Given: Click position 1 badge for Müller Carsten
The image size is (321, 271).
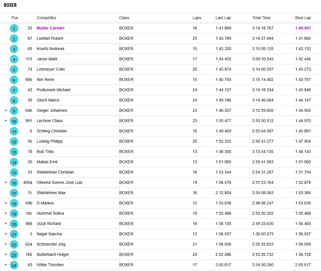Looking at the screenshot, I should pos(14,28).
